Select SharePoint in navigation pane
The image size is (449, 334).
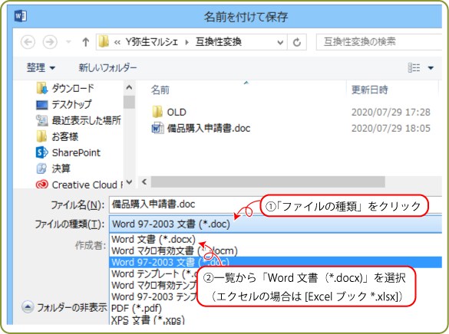[68, 152]
